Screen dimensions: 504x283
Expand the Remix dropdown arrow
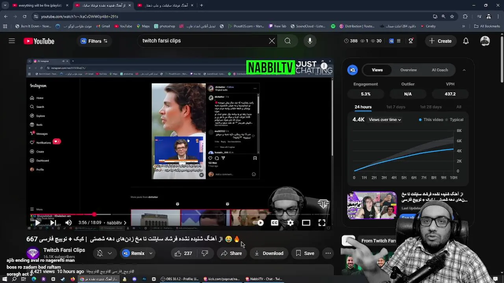click(x=151, y=254)
